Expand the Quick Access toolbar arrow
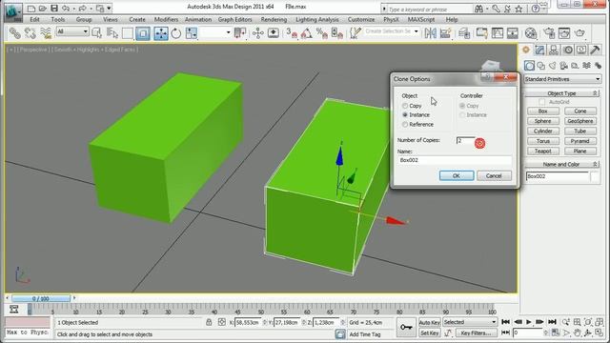Image resolution: width=610 pixels, height=343 pixels. tap(110, 8)
